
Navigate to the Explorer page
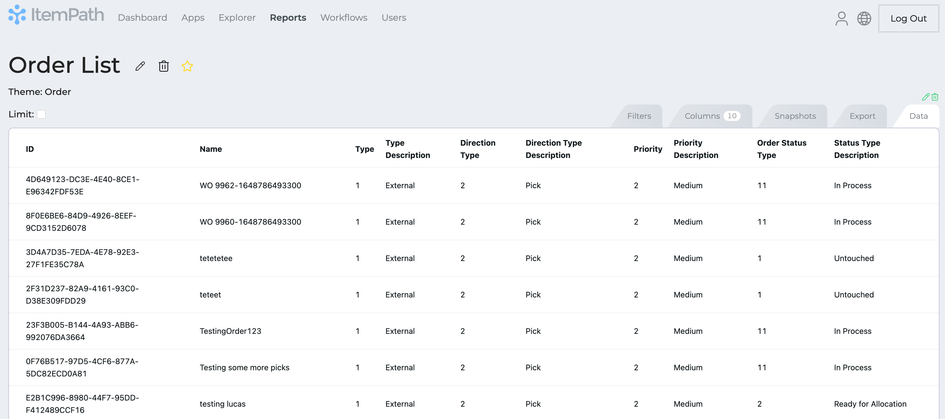[237, 18]
